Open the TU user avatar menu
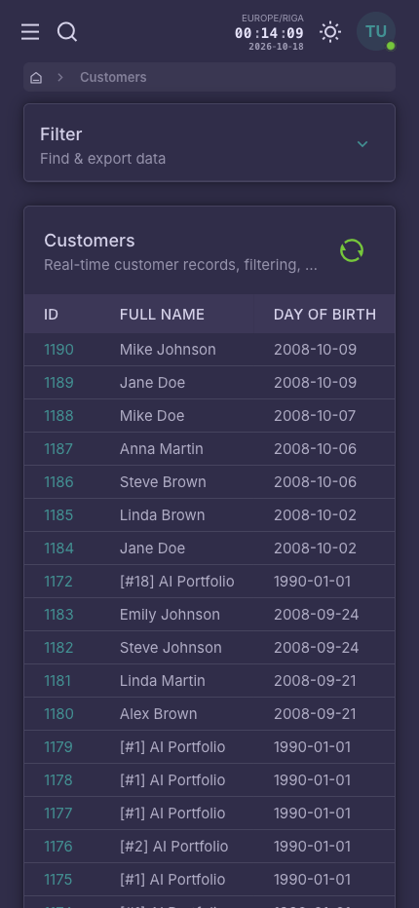The width and height of the screenshot is (419, 908). click(376, 31)
